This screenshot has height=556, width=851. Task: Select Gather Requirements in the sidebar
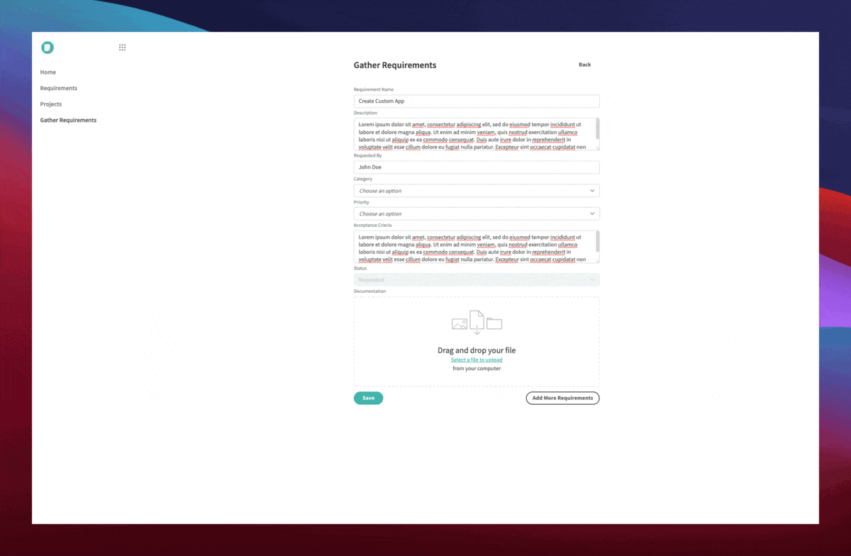point(68,120)
